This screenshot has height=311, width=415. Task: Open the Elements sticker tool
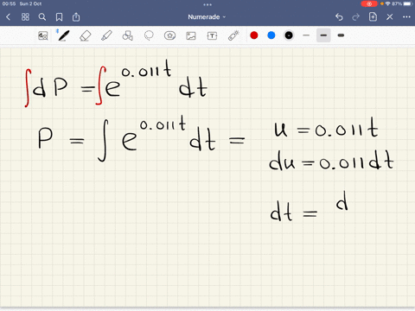(169, 35)
